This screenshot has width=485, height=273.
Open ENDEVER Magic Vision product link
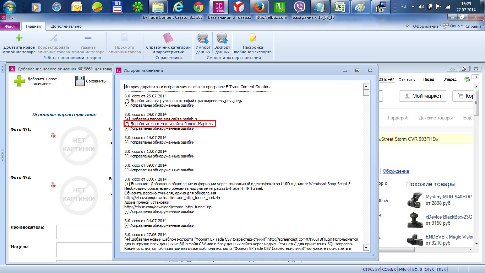449,237
